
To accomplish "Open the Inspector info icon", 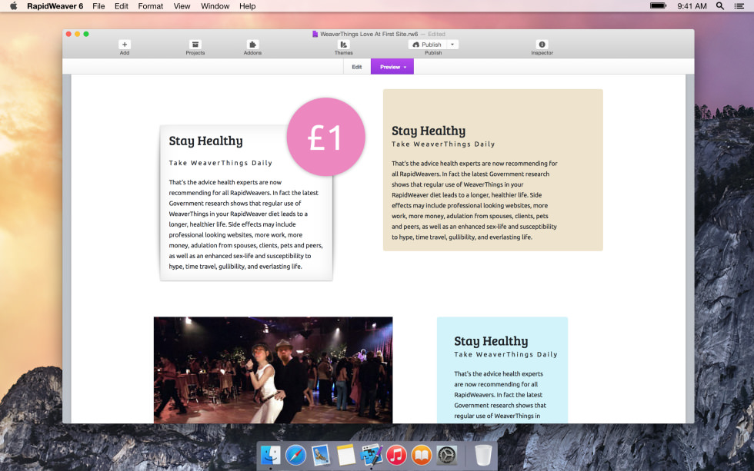I will point(542,45).
